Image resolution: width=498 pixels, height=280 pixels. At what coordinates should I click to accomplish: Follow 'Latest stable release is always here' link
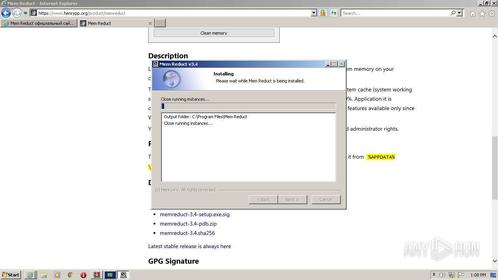[189, 246]
